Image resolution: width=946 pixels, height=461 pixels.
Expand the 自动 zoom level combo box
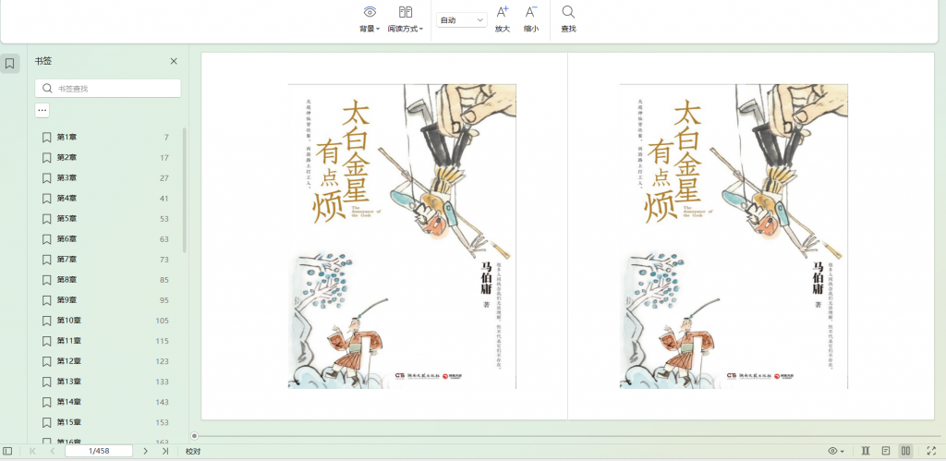point(462,19)
